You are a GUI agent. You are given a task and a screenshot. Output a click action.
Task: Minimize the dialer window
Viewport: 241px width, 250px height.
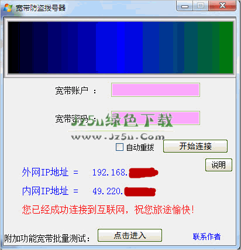[x=184, y=6]
